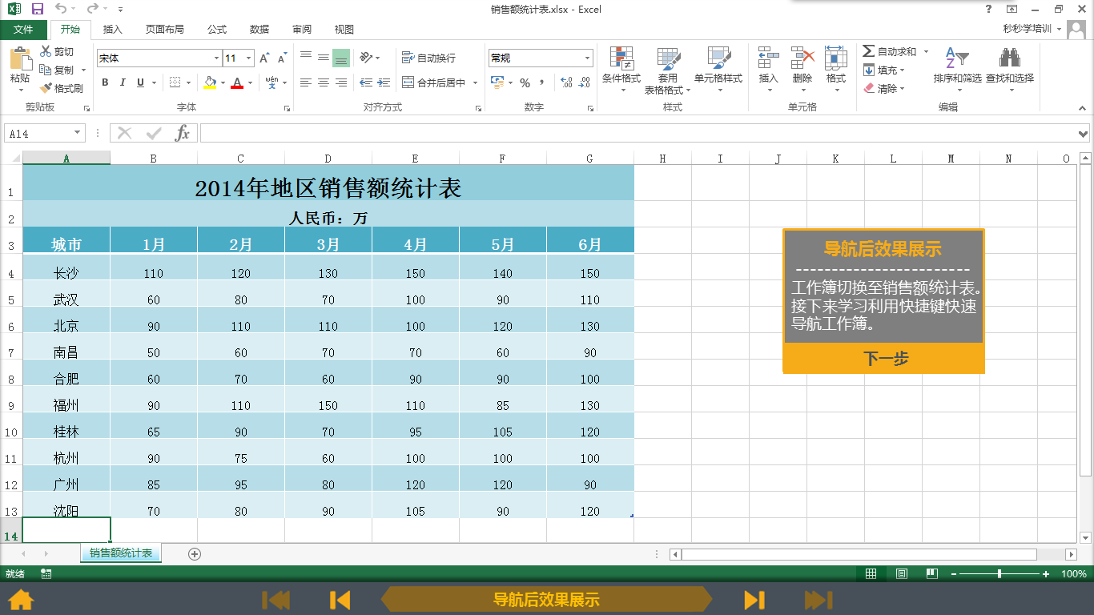
Task: Switch to Page Layout view in the status bar
Action: (x=902, y=573)
